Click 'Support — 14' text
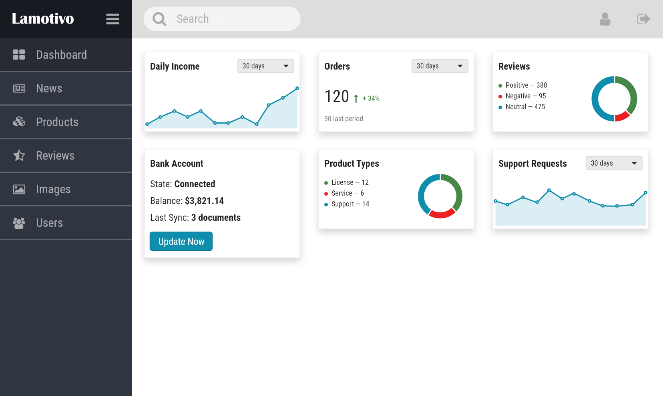Image resolution: width=663 pixels, height=396 pixels. [350, 204]
